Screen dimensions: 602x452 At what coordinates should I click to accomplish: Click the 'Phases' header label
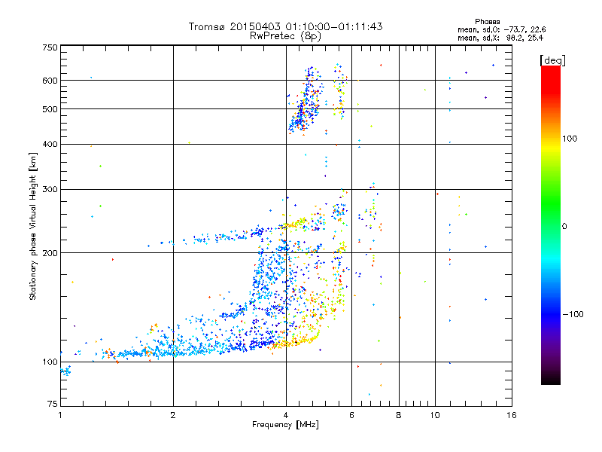click(x=487, y=22)
